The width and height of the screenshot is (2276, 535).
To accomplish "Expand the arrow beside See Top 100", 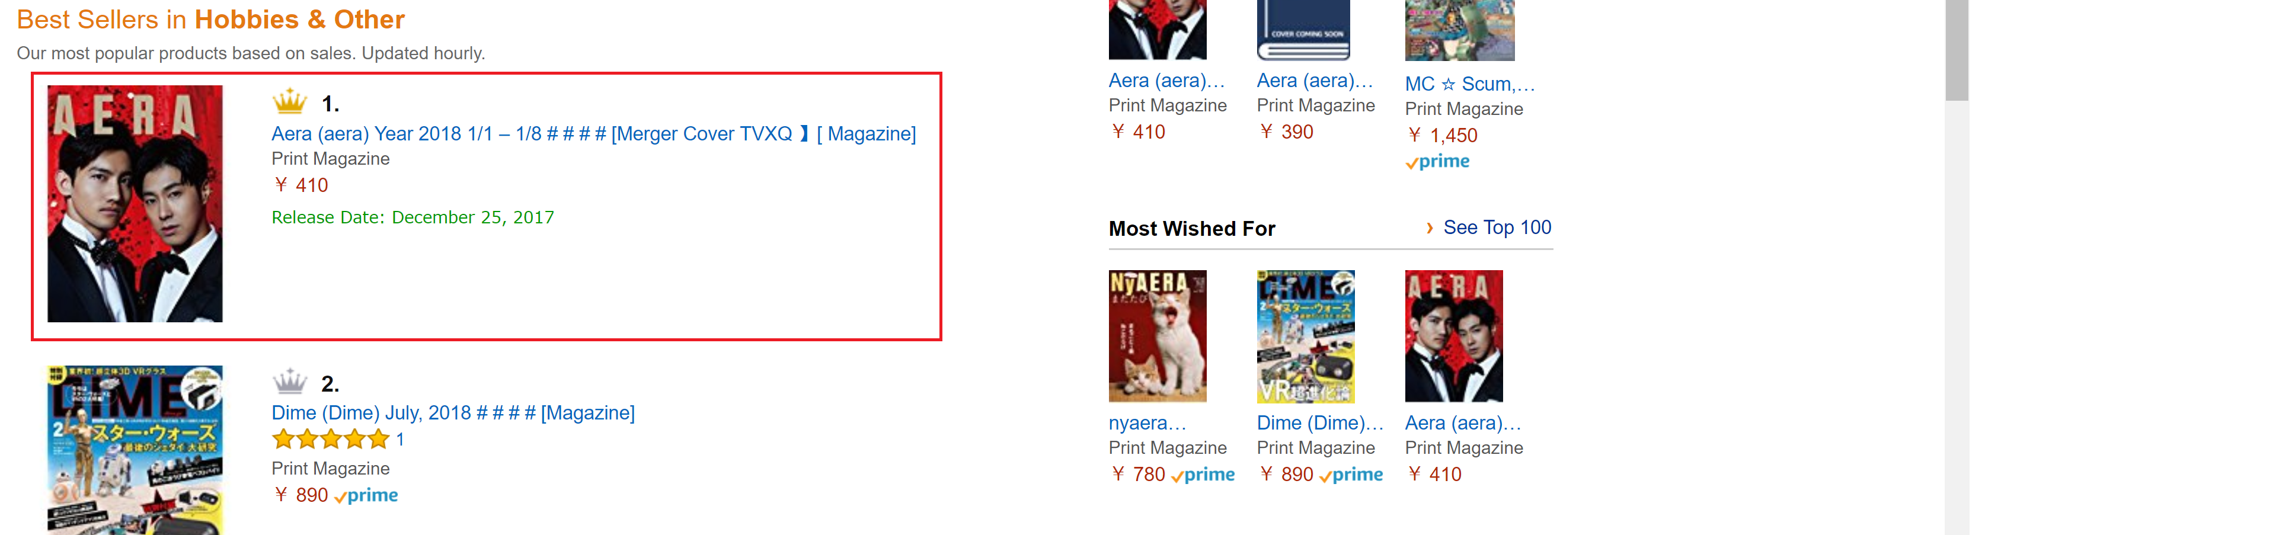I will coord(1430,228).
